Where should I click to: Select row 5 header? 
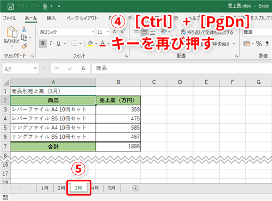[5, 127]
